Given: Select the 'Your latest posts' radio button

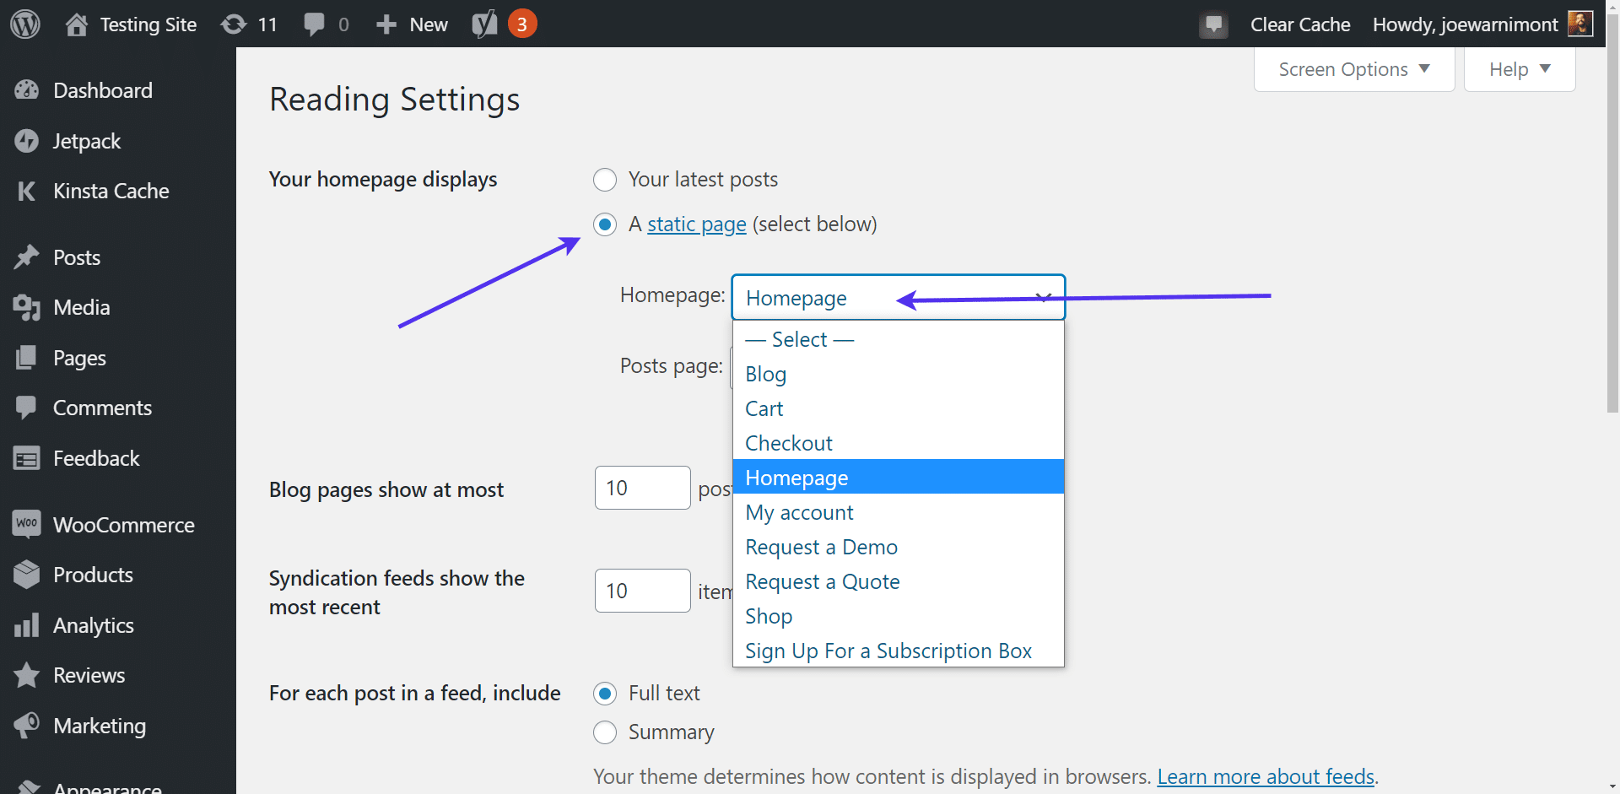Looking at the screenshot, I should point(605,180).
